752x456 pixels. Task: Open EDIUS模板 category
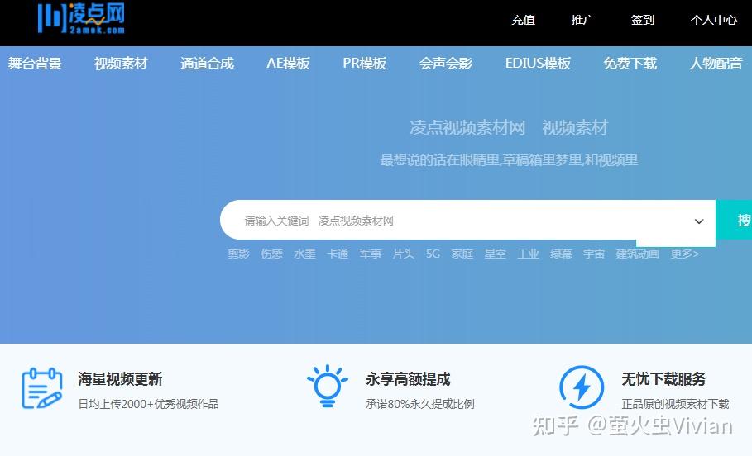tap(538, 64)
